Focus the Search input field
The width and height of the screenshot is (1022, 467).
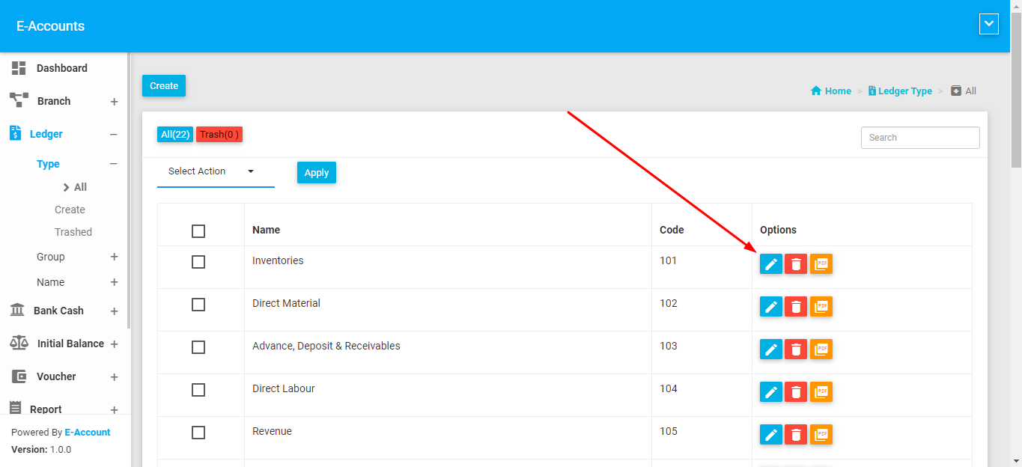click(919, 138)
